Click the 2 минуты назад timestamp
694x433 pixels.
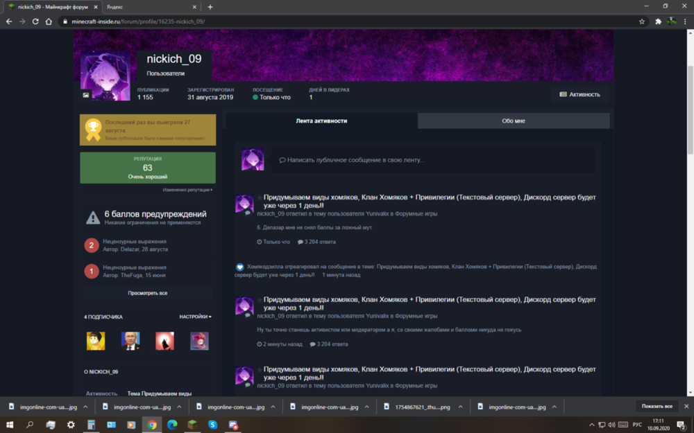[280, 344]
